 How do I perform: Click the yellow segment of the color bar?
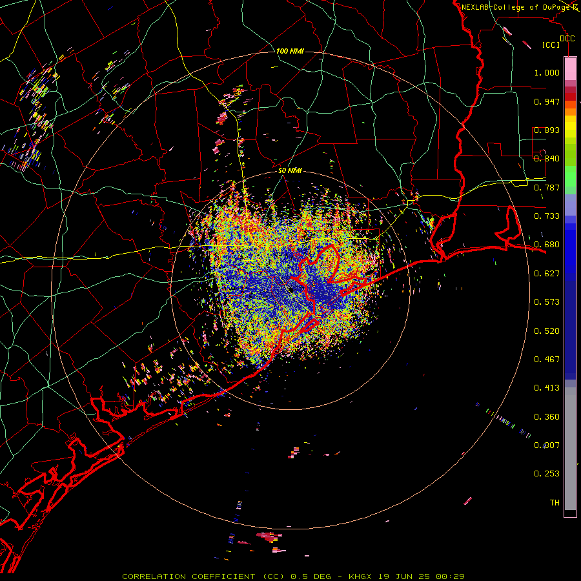pyautogui.click(x=570, y=127)
